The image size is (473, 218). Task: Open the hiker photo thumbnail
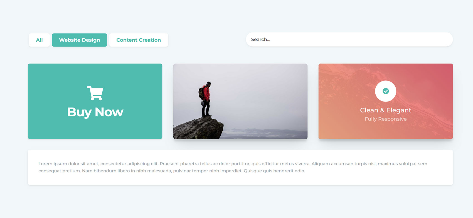tap(240, 101)
